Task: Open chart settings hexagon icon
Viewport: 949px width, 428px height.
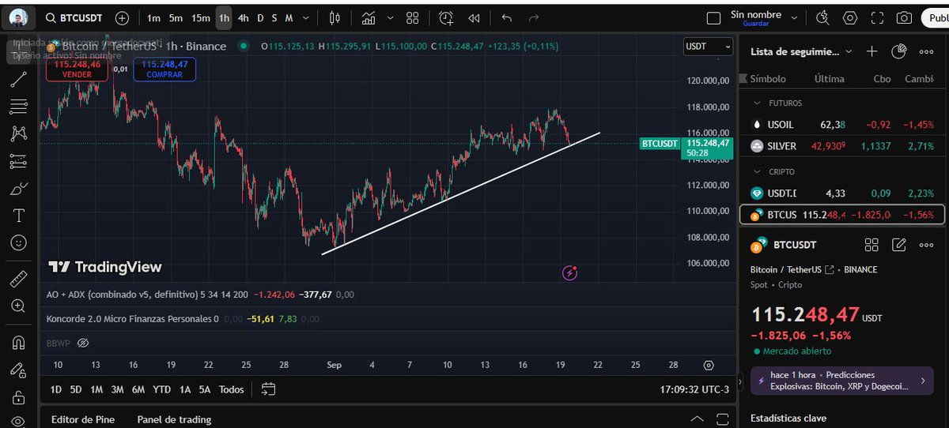Action: [x=850, y=17]
